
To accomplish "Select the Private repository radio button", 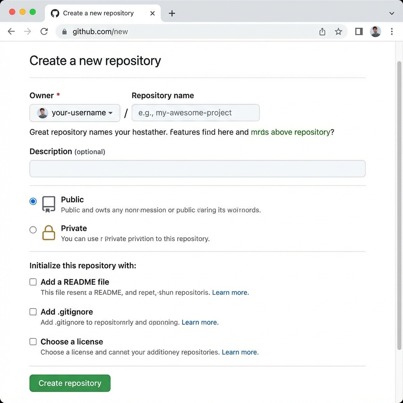I will click(x=33, y=230).
